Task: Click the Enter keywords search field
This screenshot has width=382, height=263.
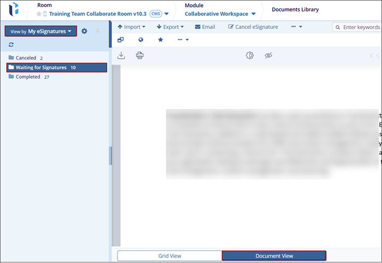Action: pos(360,27)
